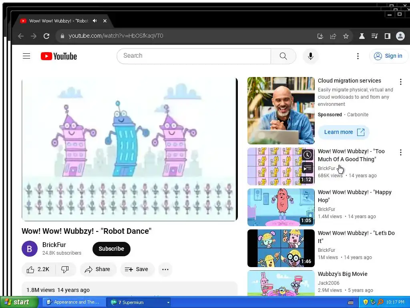Toggle the browser side panel
The width and height of the screenshot is (410, 308).
tap(388, 36)
